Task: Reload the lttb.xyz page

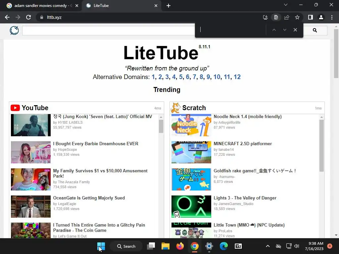Action: (28, 17)
